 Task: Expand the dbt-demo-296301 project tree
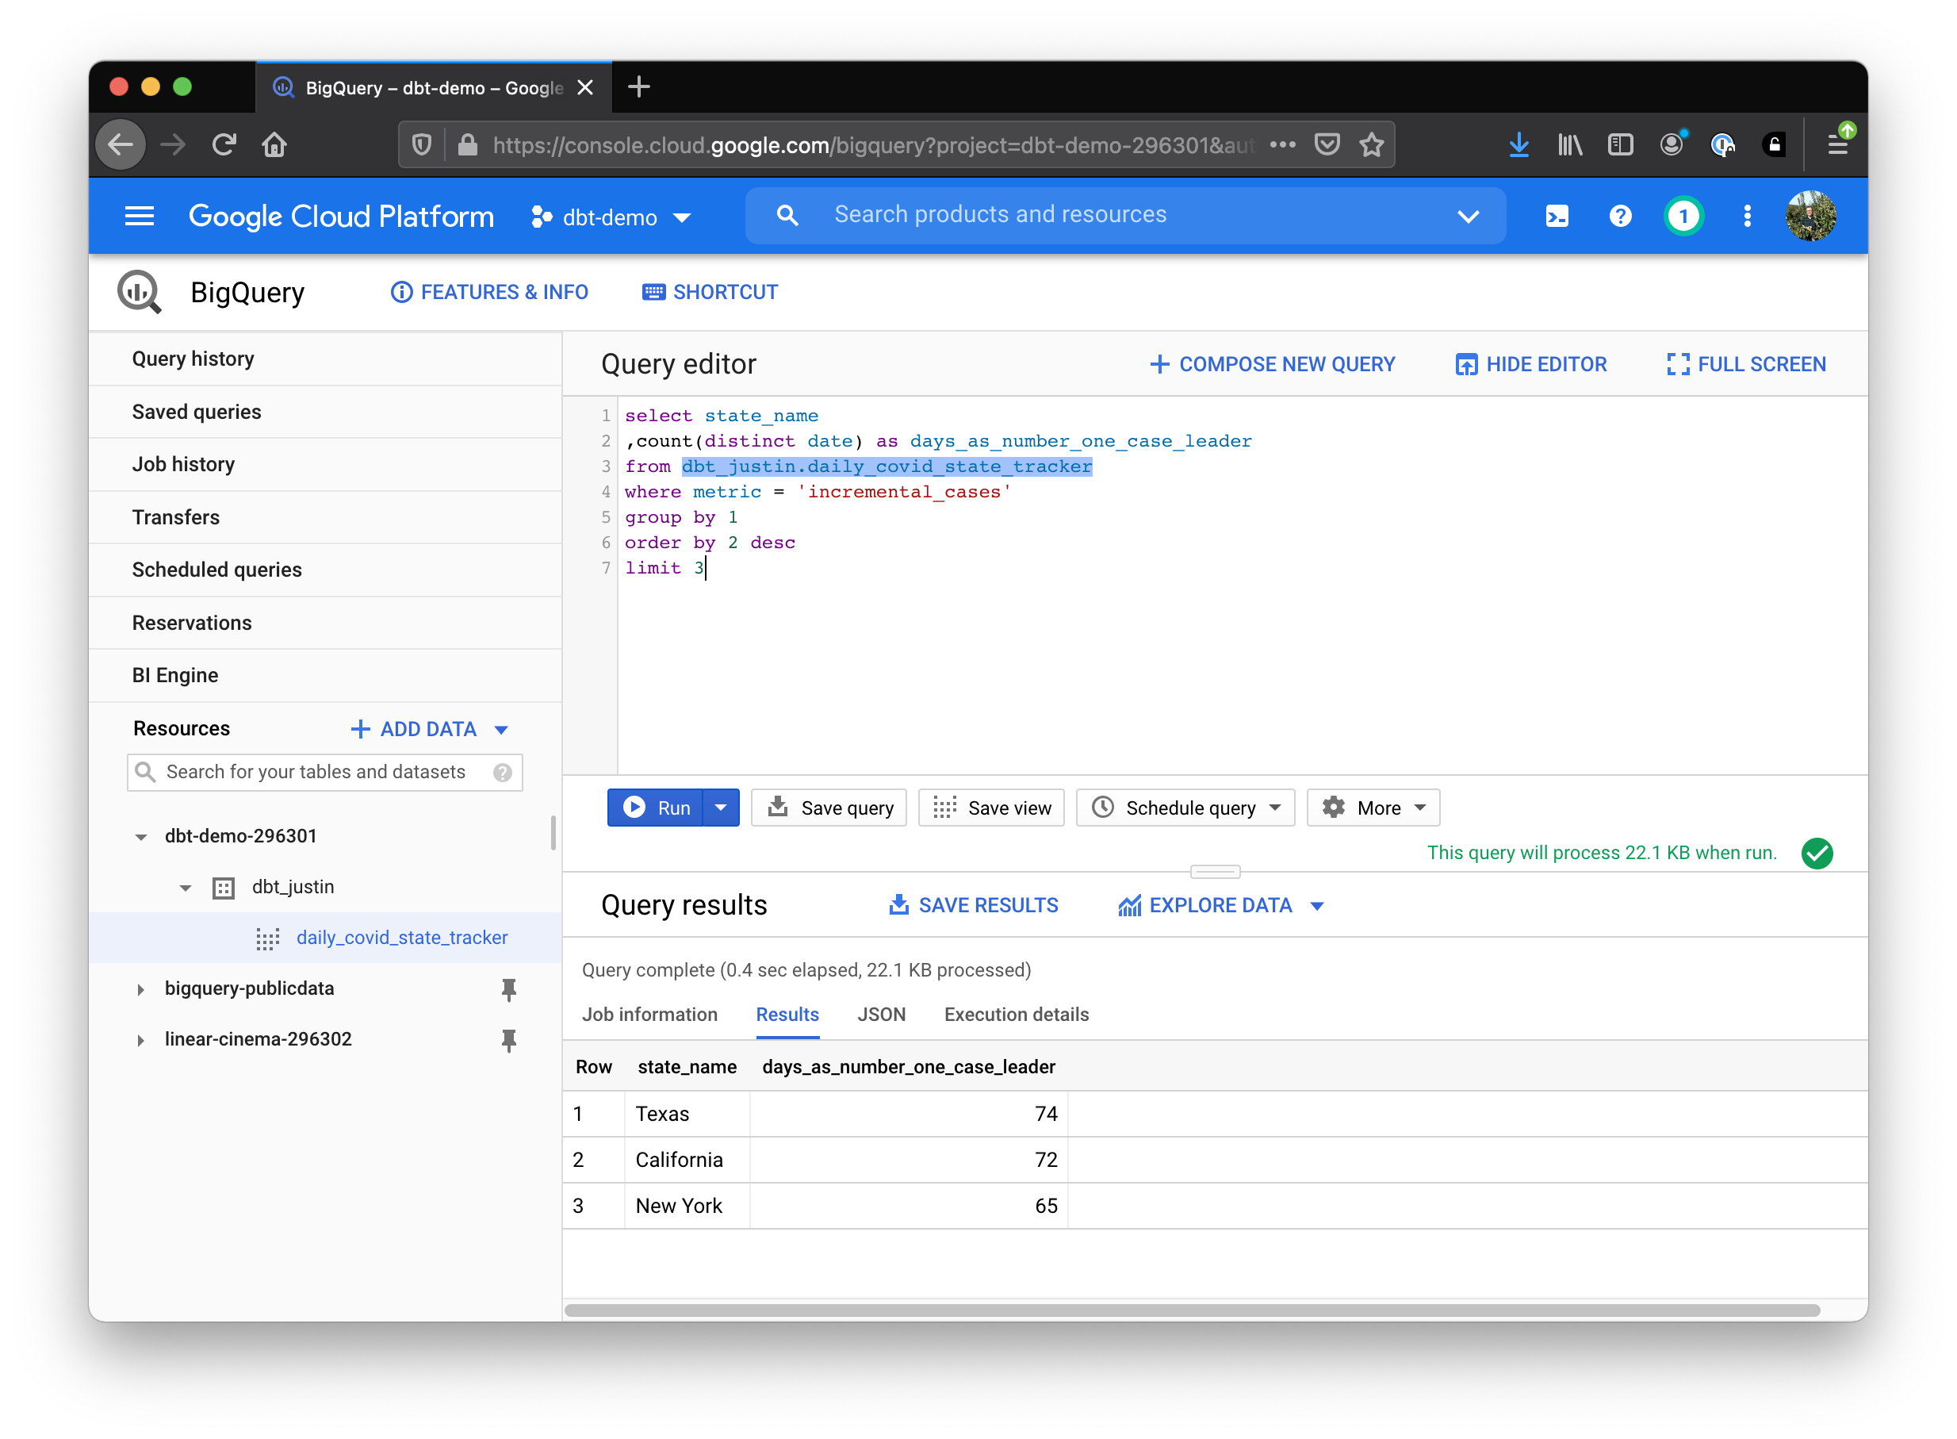click(x=141, y=835)
